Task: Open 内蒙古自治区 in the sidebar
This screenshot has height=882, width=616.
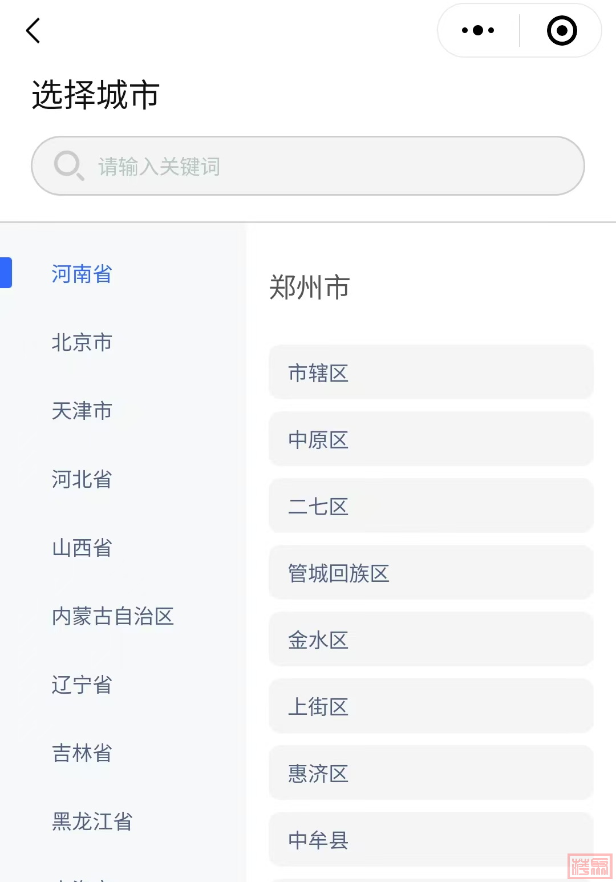Action: pos(112,616)
